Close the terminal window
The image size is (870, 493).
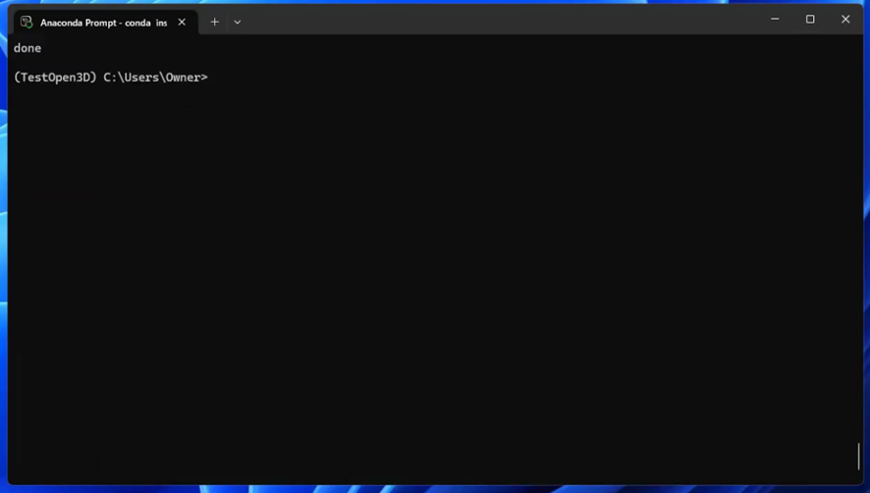[x=845, y=19]
